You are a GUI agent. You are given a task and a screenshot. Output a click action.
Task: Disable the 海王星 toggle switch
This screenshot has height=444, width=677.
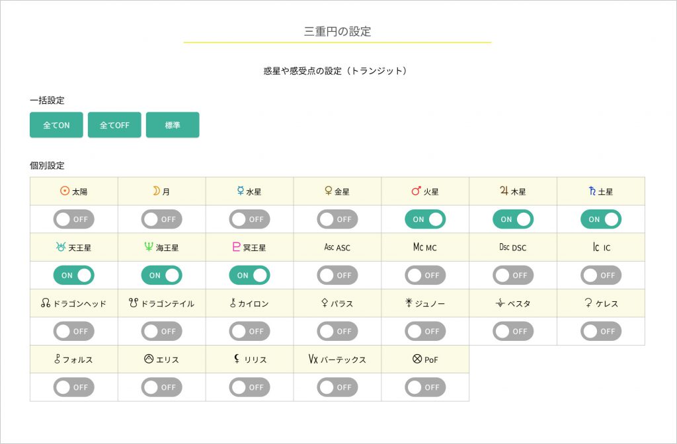pos(161,275)
